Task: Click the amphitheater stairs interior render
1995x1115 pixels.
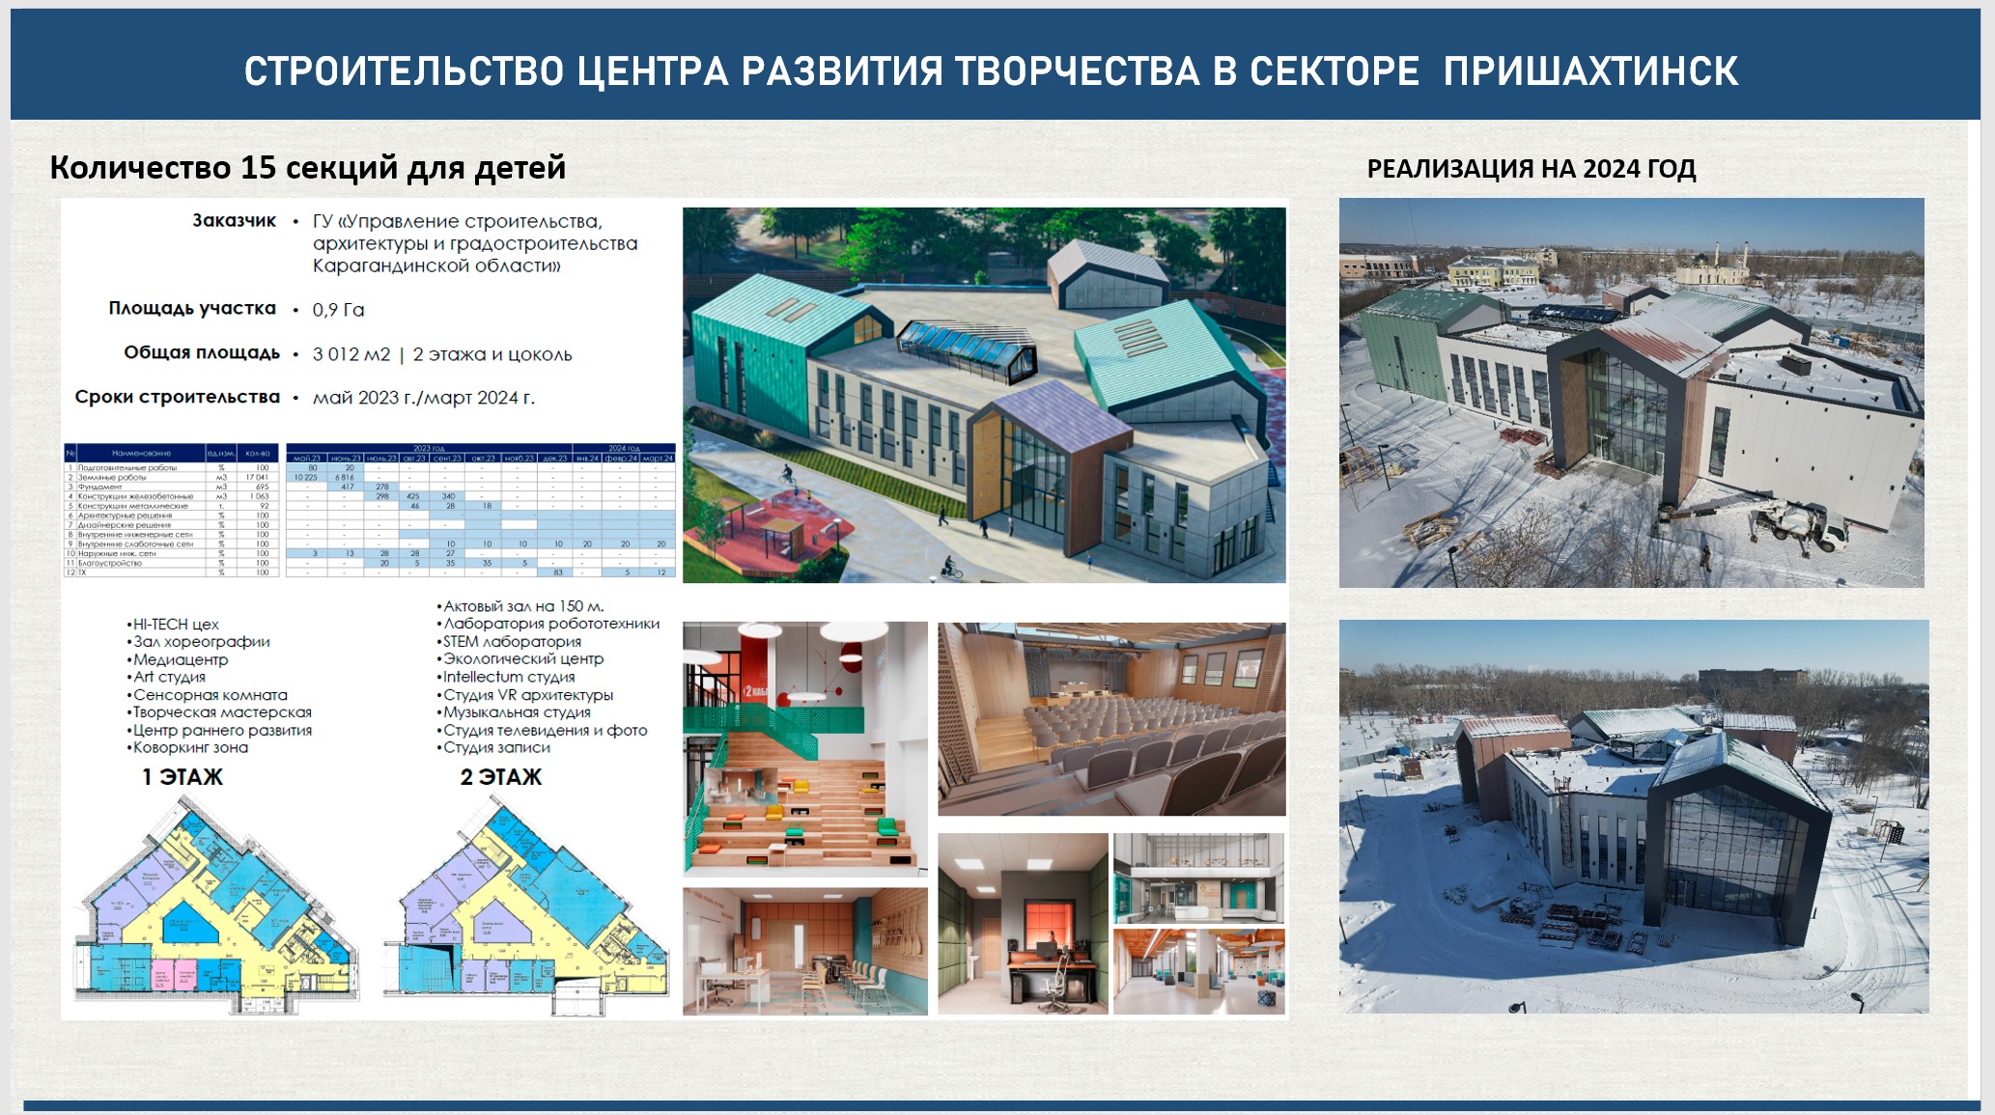Action: pos(804,748)
